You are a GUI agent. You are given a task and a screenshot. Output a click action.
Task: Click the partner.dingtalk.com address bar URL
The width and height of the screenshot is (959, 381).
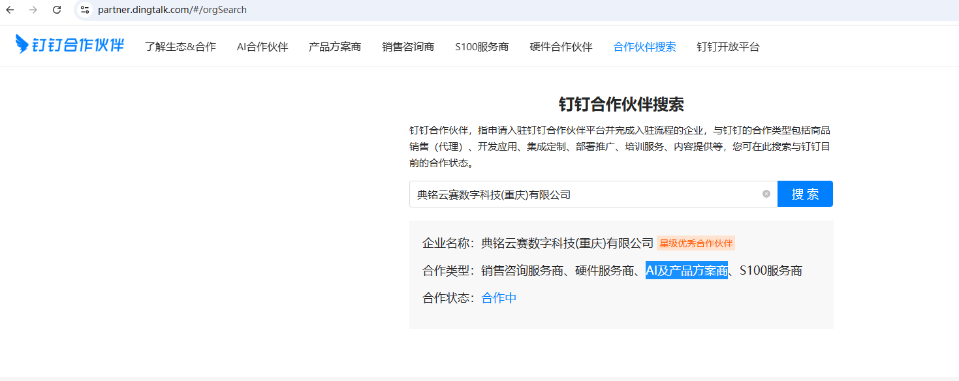(172, 10)
